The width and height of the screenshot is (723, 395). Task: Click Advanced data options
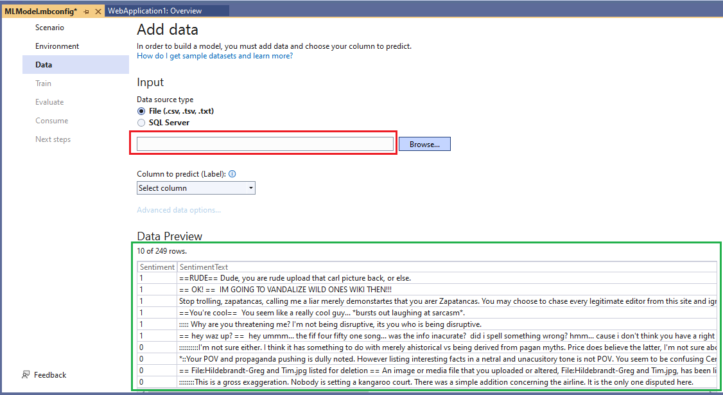[179, 209]
